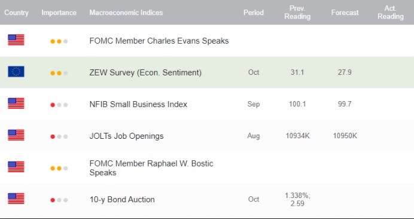Screen dimensions: 414x219
Task: Open the ZEW Survey (Econ. Sentiment) entry
Action: click(145, 72)
